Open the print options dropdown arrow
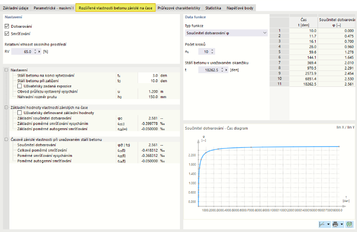The image size is (357, 232). click(x=342, y=224)
